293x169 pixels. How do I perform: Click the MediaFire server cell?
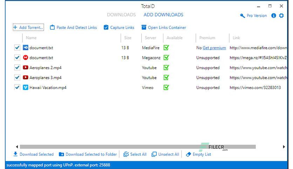click(x=151, y=48)
